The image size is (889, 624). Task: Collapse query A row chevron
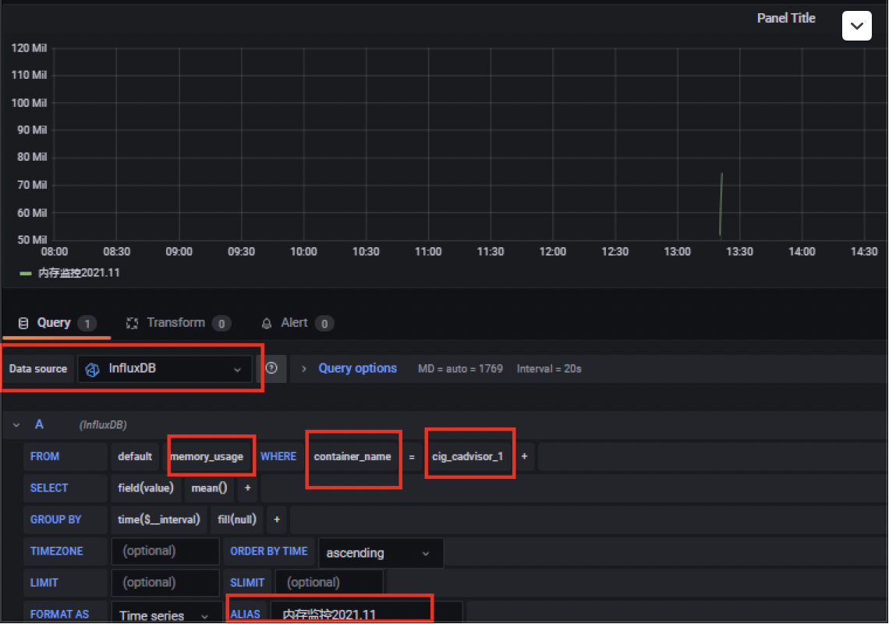click(x=16, y=425)
